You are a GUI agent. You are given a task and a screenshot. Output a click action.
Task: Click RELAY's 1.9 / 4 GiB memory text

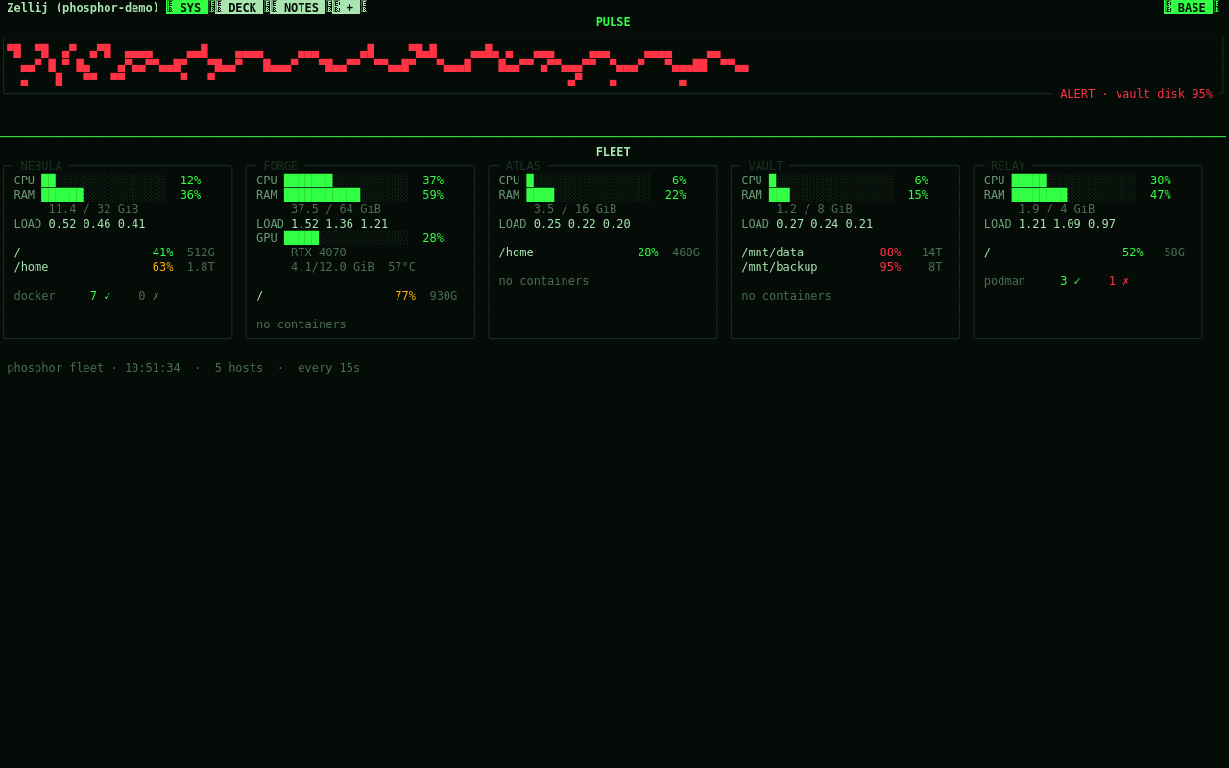pos(1056,209)
